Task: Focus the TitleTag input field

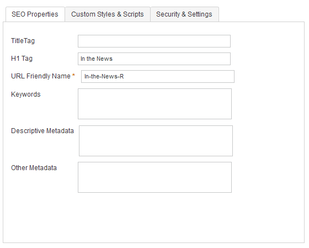Action: pos(154,41)
